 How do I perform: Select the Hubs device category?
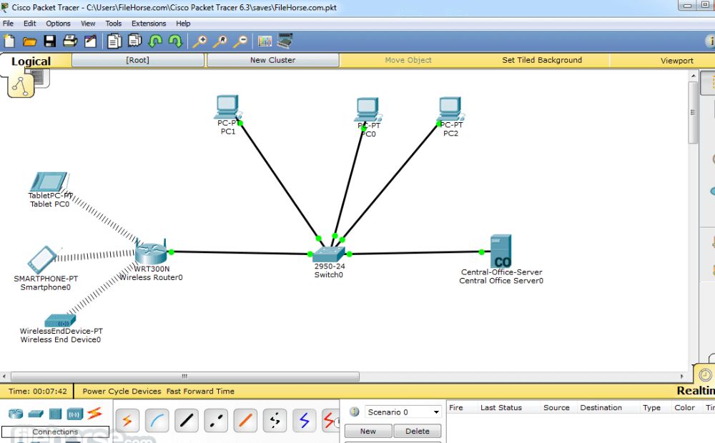[x=55, y=414]
